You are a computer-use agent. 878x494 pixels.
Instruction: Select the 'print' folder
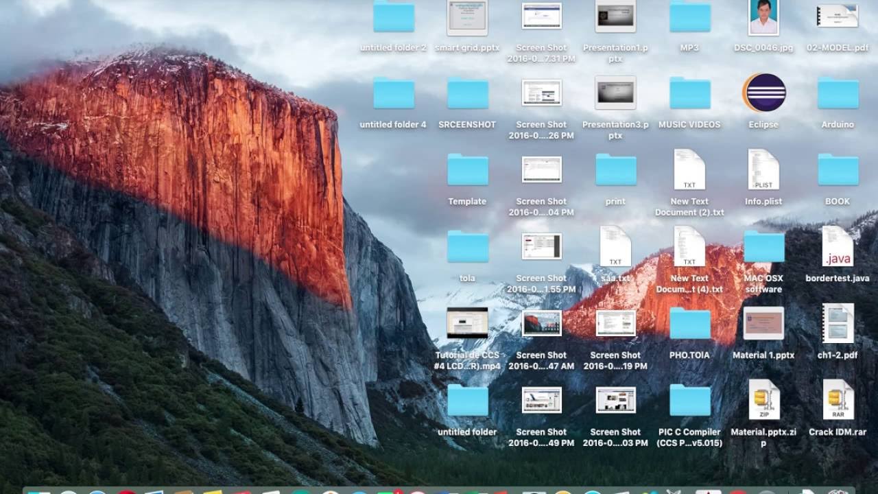616,169
